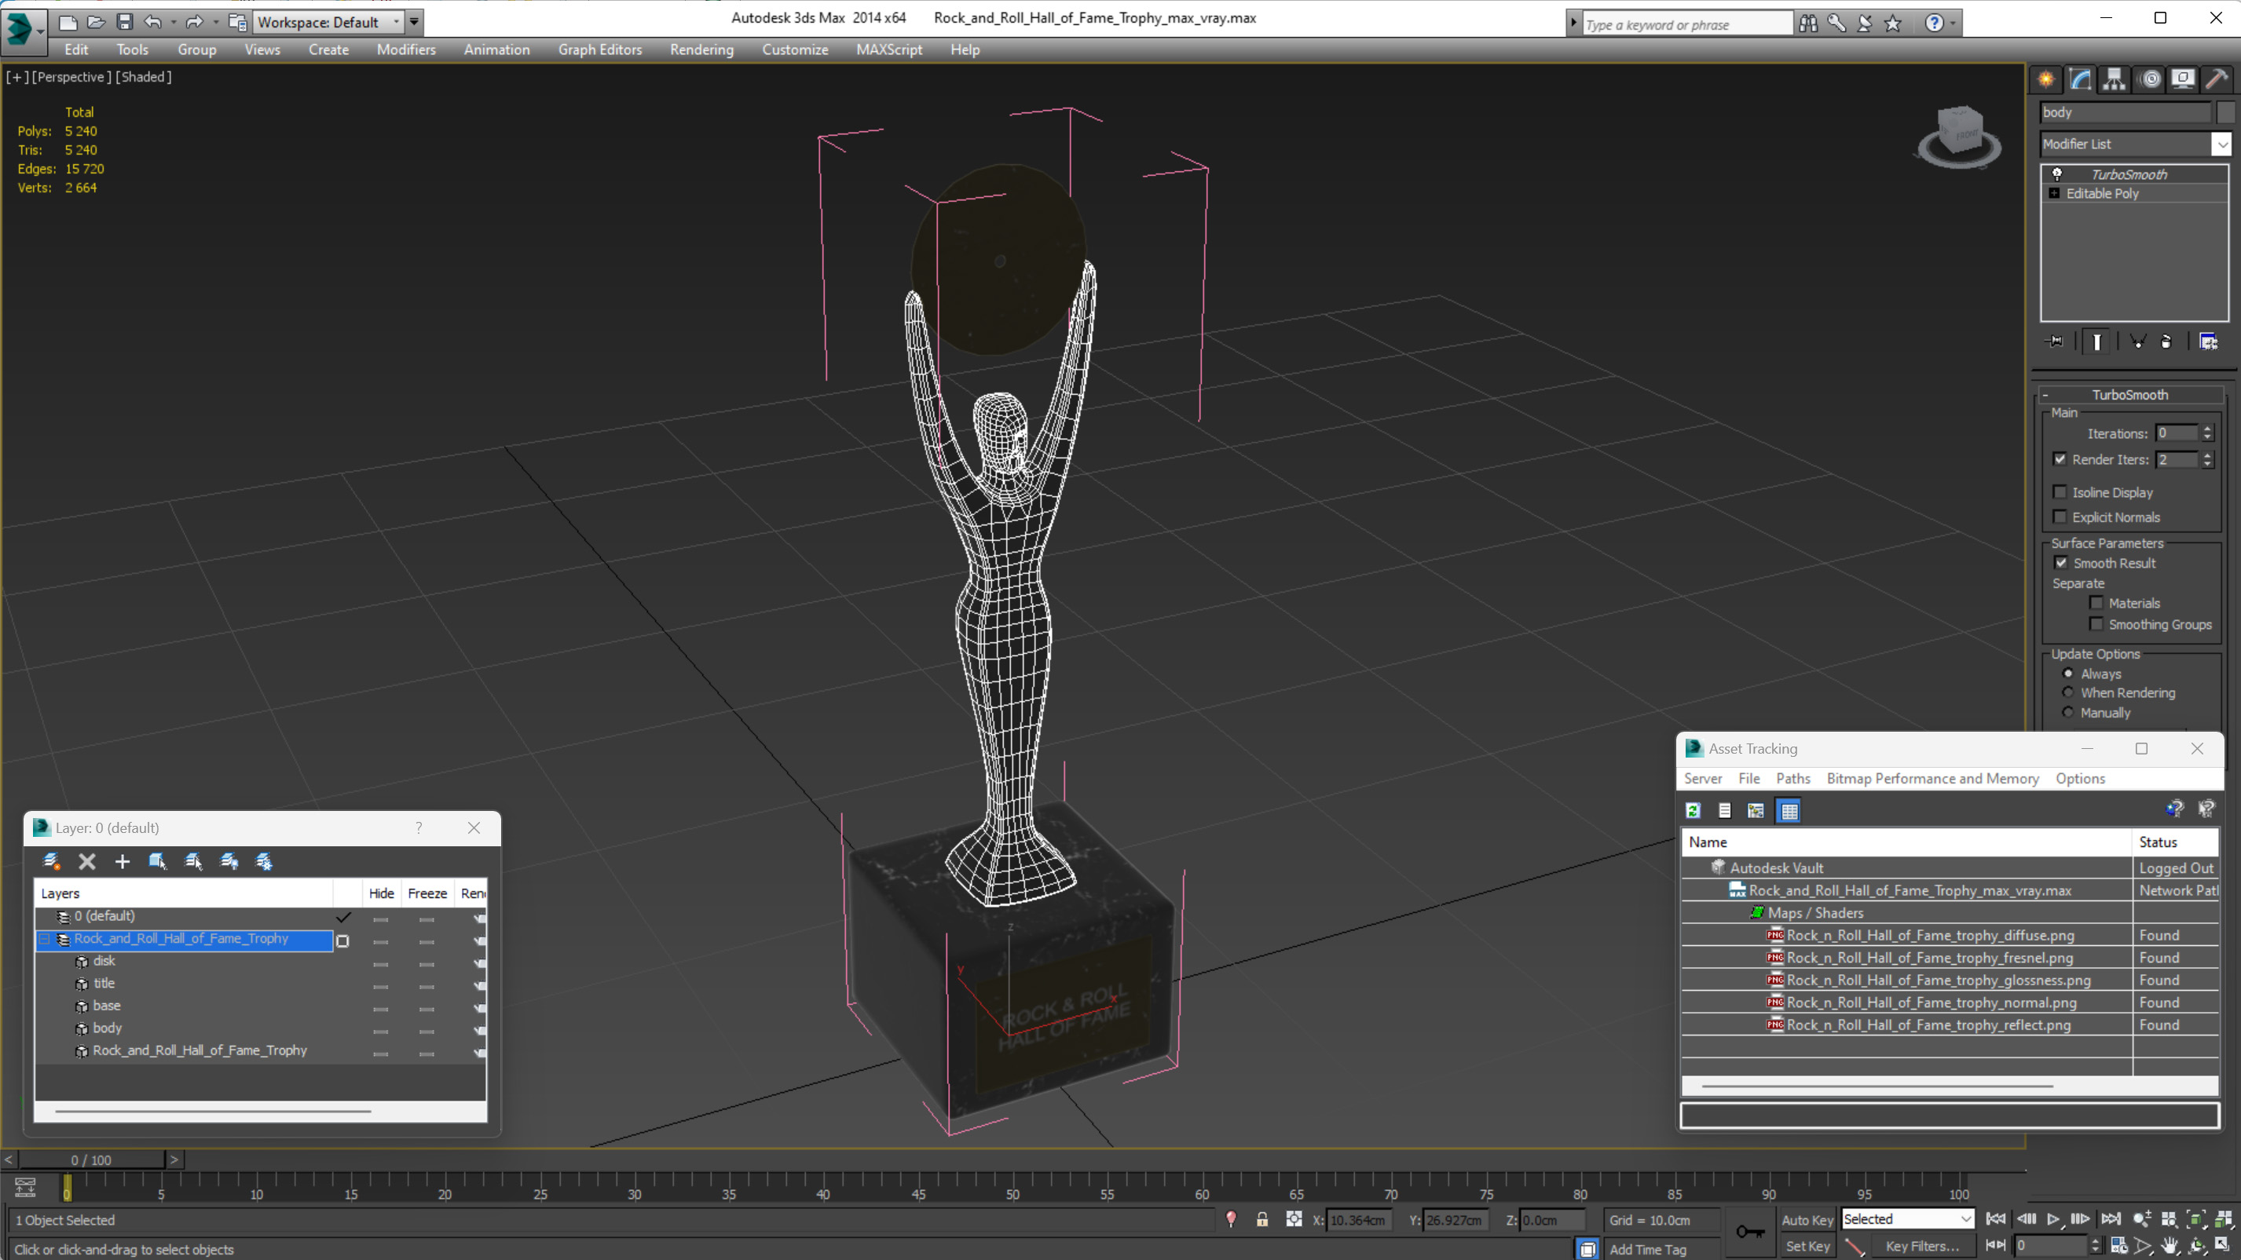Click the search binoculars icon
This screenshot has width=2241, height=1260.
click(x=1807, y=24)
